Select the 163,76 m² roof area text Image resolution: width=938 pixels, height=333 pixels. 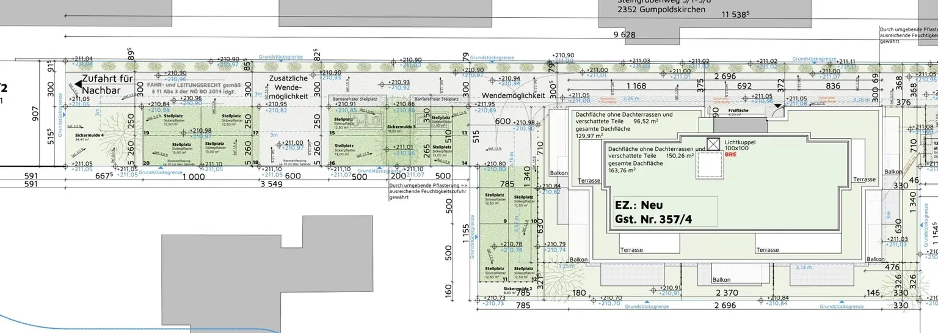pos(627,170)
